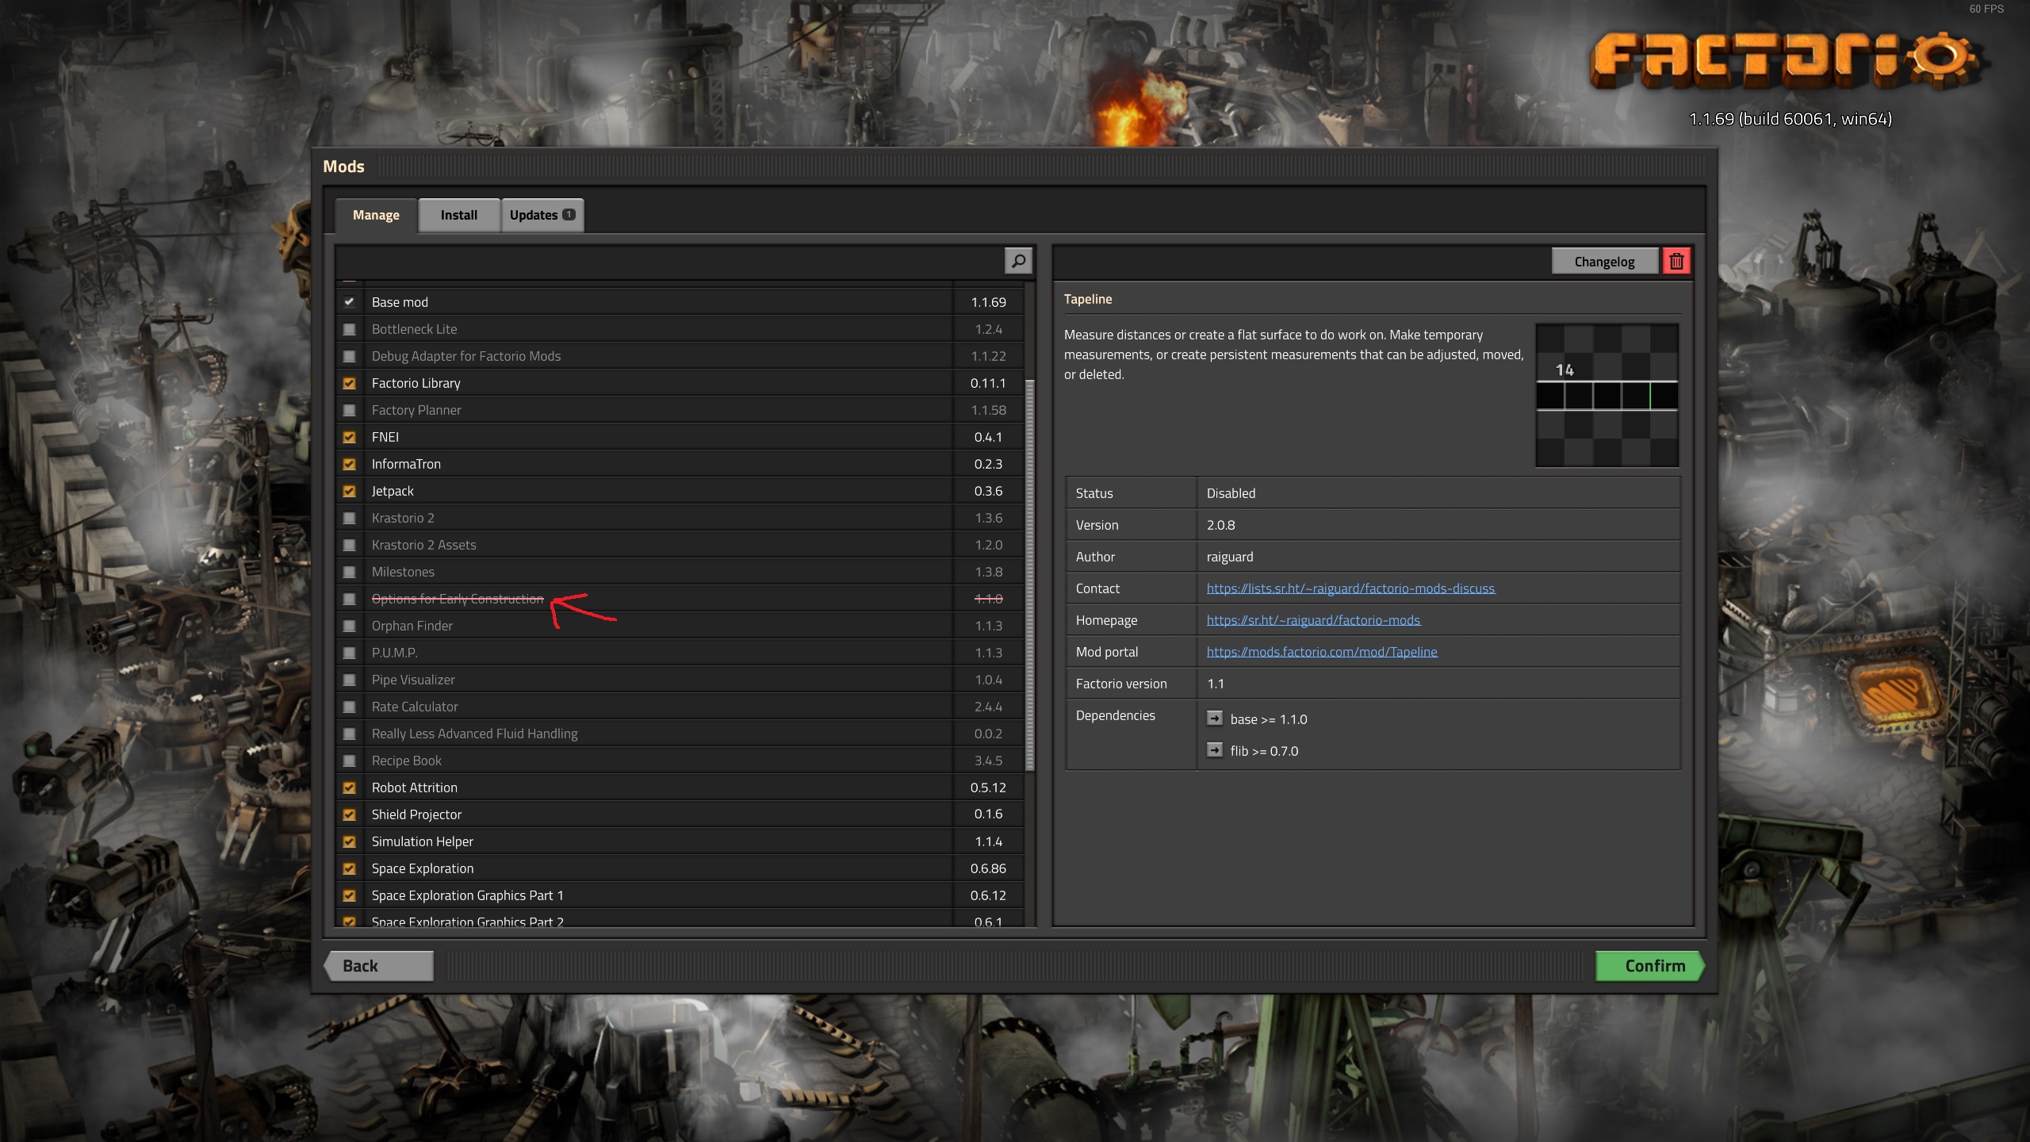Click the arrow icon beside flib >= 0.7.0
The height and width of the screenshot is (1142, 2030).
point(1214,750)
